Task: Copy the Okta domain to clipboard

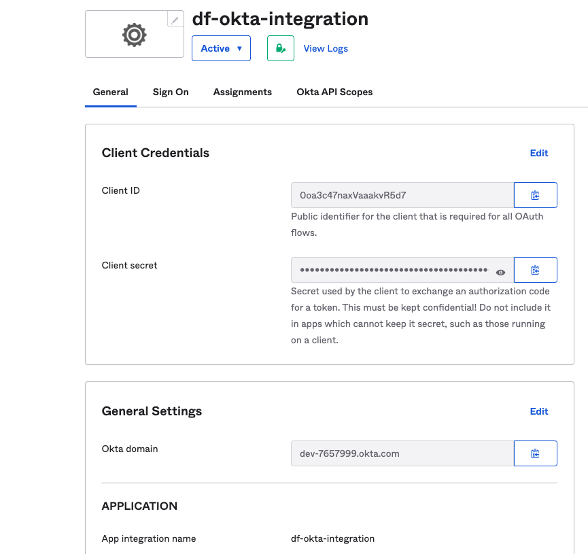Action: (535, 453)
